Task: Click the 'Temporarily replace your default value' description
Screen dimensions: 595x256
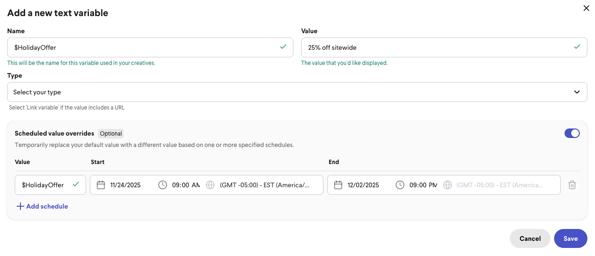Action: click(x=154, y=145)
